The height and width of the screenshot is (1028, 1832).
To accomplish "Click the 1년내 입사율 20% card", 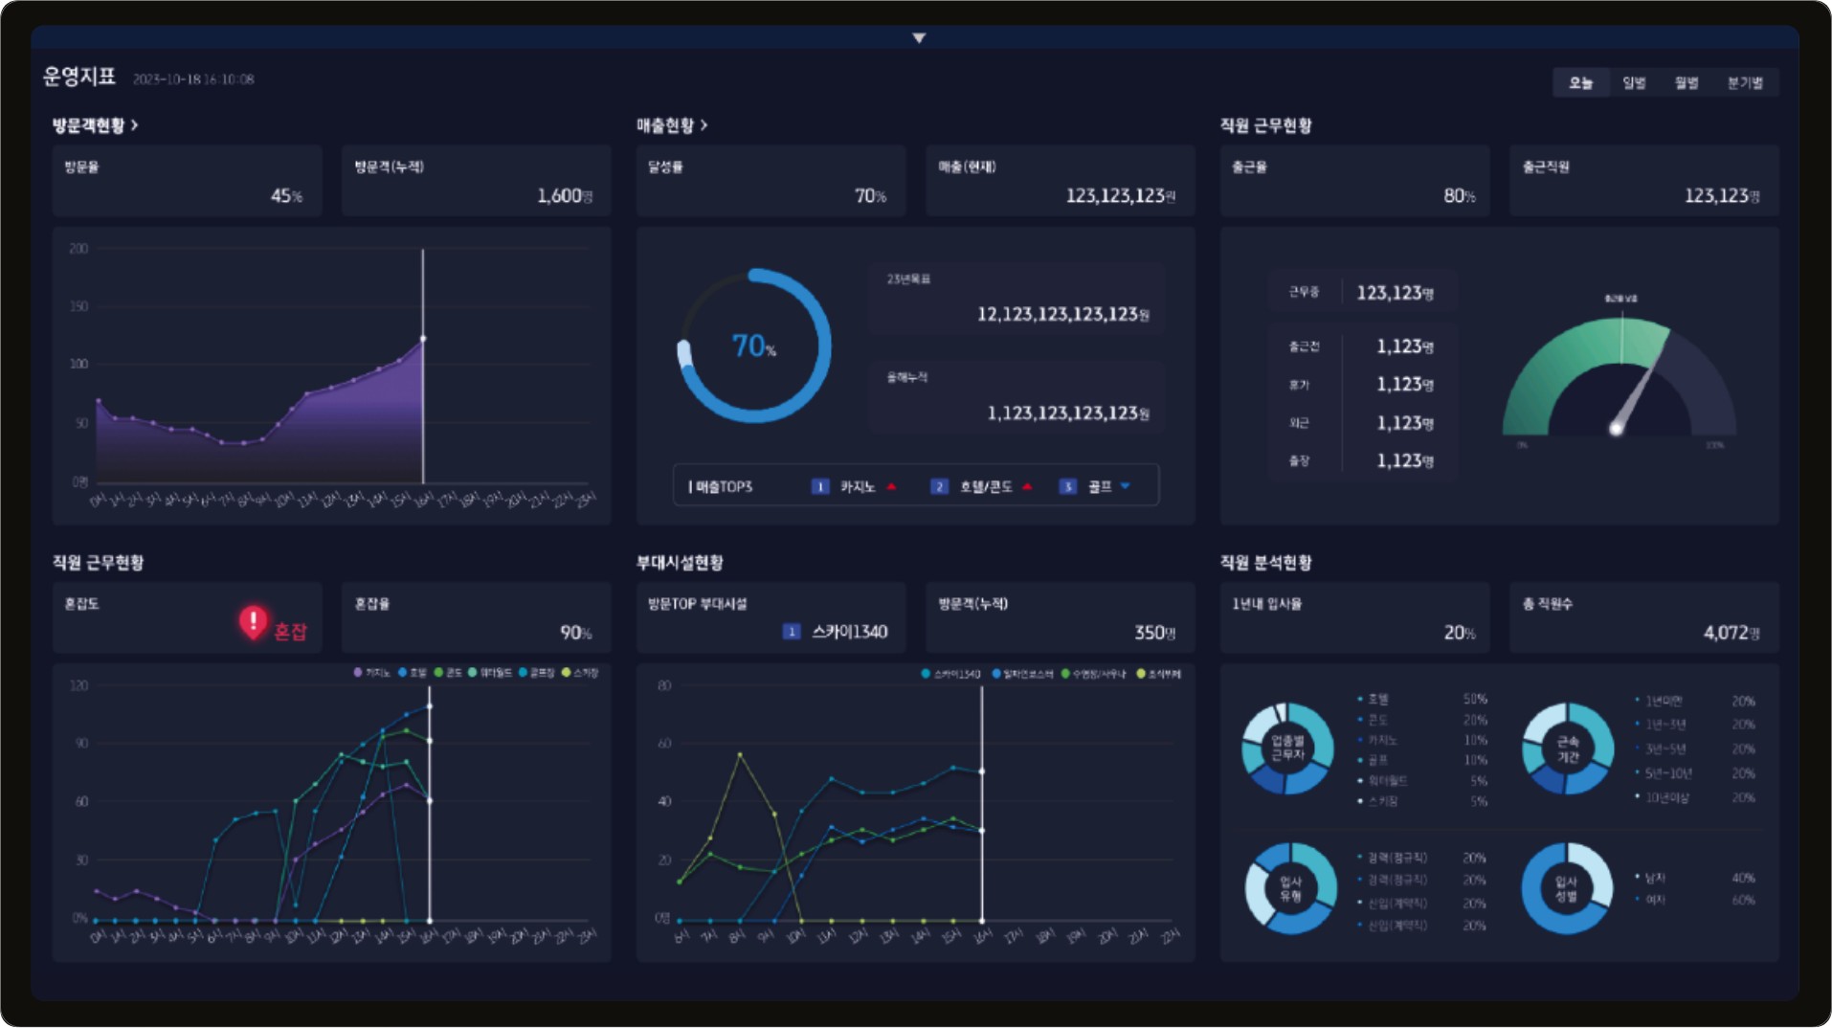I will click(x=1355, y=617).
